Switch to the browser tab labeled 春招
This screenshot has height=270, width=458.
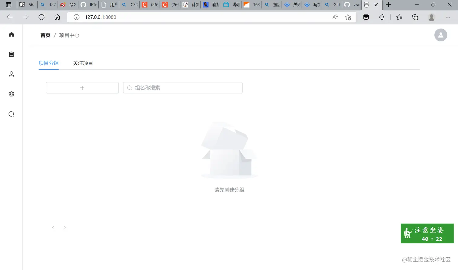[x=211, y=5]
